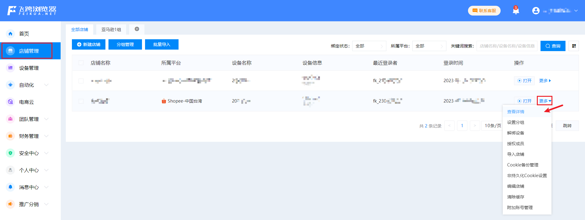The image size is (585, 220).
Task: Expand the 自动化 sidebar menu
Action: [47, 85]
